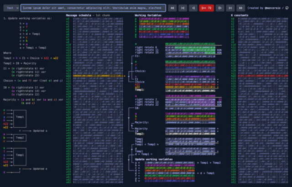This screenshot has width=292, height=187.
Task: Step back one step
Action: pos(193,8)
